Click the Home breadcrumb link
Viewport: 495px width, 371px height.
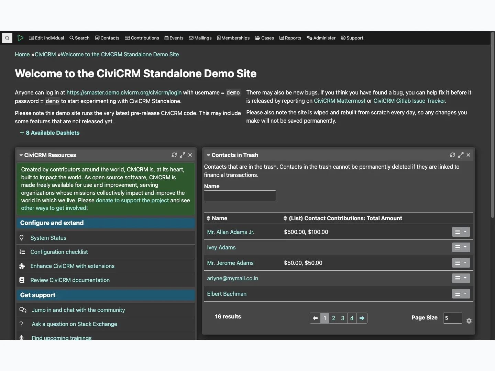click(x=22, y=54)
